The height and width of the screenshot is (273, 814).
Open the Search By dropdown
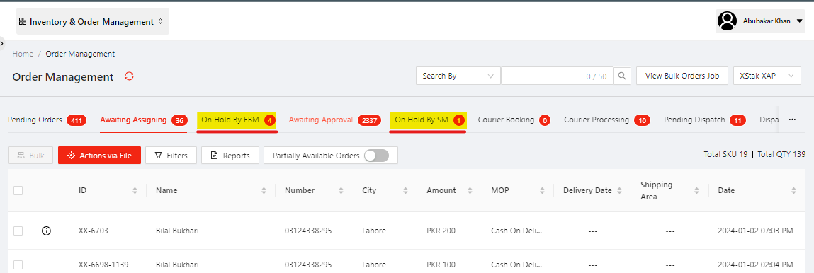click(x=458, y=76)
